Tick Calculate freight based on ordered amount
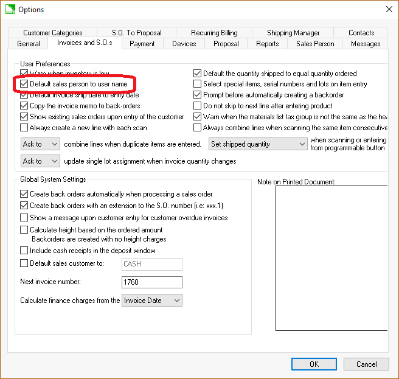Screen dimensions: 399x379 24,230
